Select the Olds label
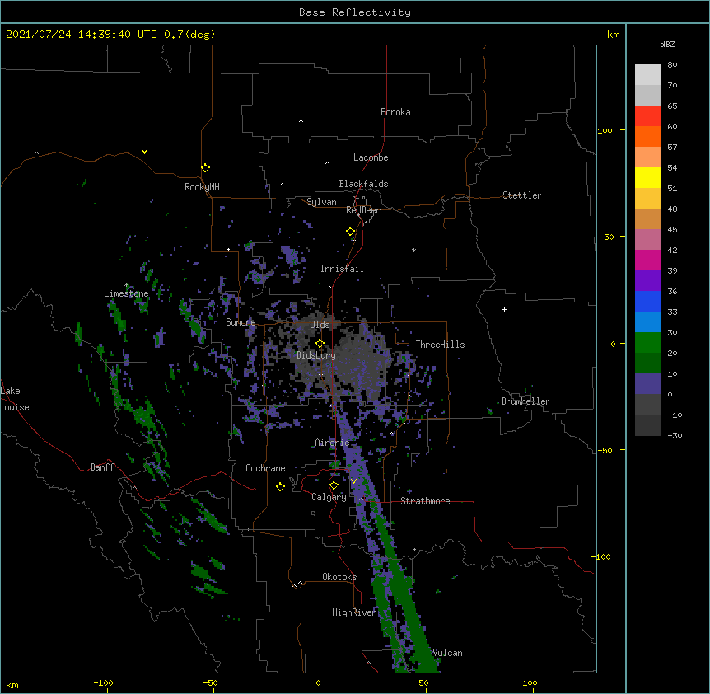The image size is (710, 694). 320,325
